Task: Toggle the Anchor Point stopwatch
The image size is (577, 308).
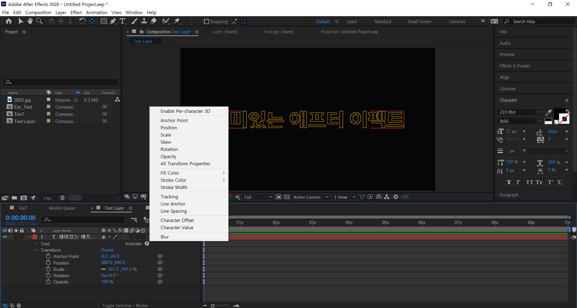Action: pos(48,256)
